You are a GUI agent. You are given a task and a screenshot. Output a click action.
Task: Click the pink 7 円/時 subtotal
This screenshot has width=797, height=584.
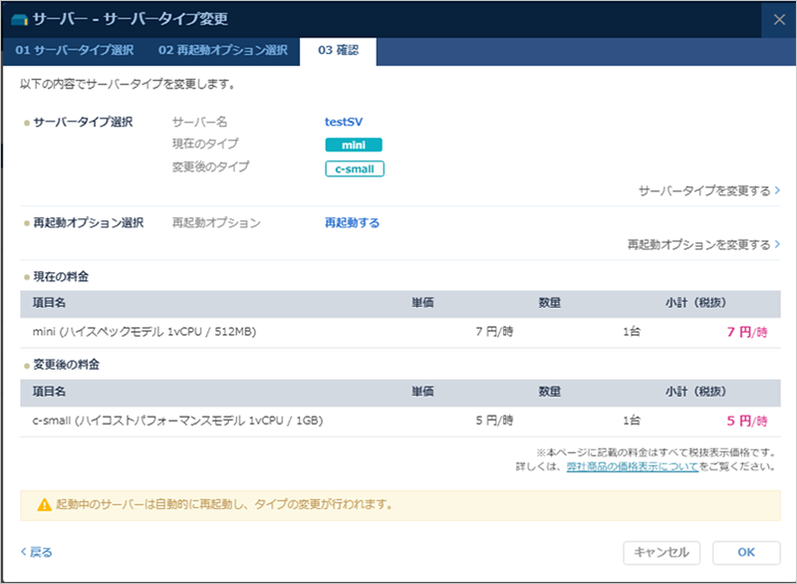pyautogui.click(x=747, y=332)
